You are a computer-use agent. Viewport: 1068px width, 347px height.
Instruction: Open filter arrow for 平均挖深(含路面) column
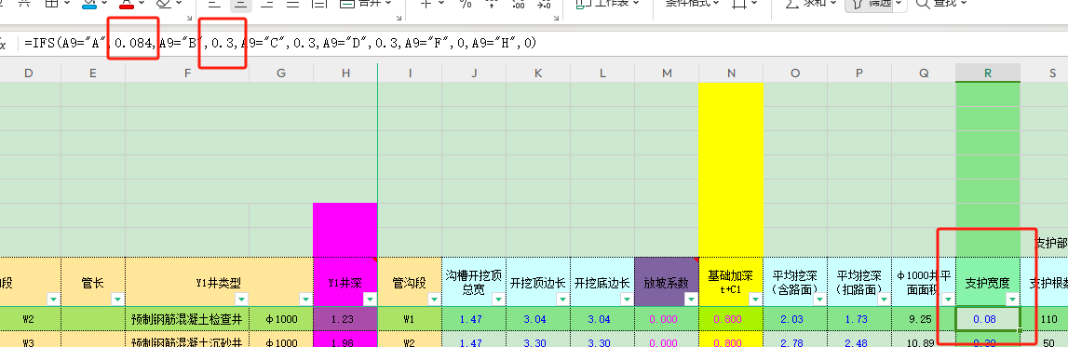pyautogui.click(x=819, y=299)
